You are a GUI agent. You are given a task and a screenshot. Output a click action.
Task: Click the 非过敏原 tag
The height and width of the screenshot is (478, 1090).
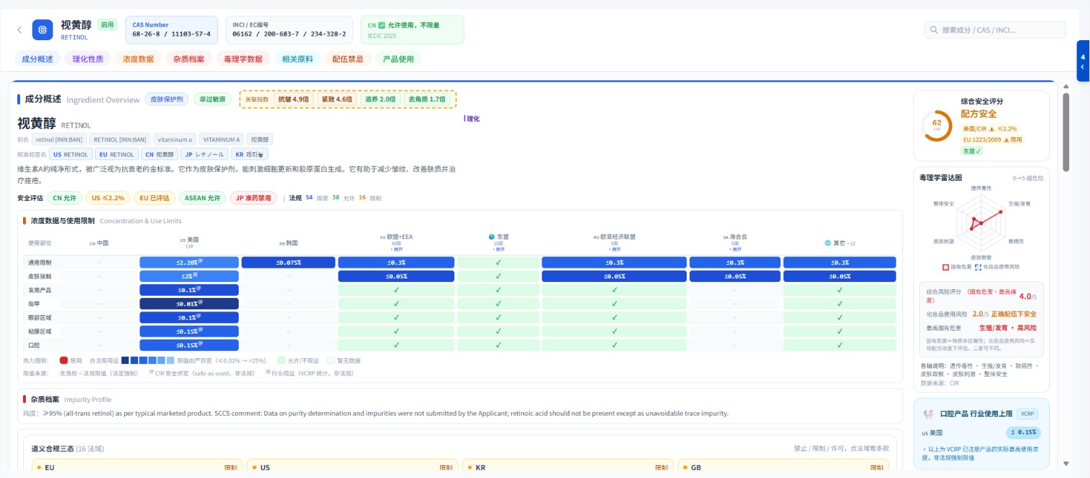point(212,100)
